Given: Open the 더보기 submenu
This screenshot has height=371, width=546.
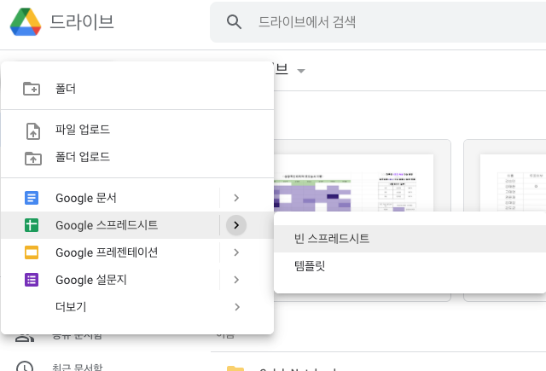Looking at the screenshot, I should (x=137, y=307).
